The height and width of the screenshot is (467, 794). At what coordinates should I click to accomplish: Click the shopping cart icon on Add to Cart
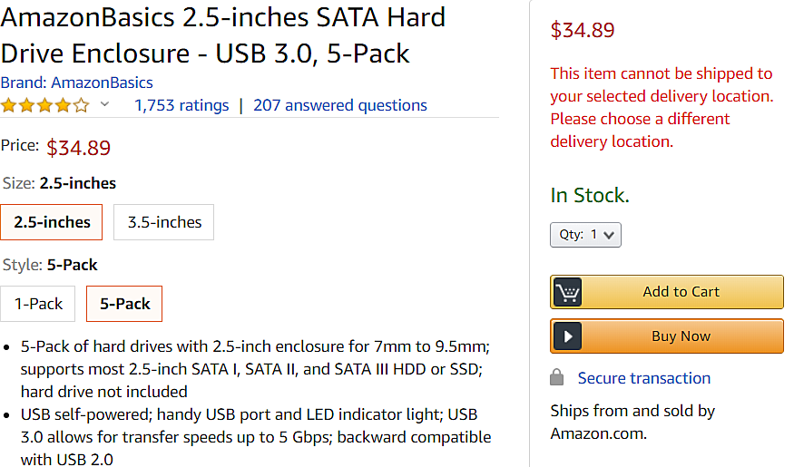tap(568, 292)
